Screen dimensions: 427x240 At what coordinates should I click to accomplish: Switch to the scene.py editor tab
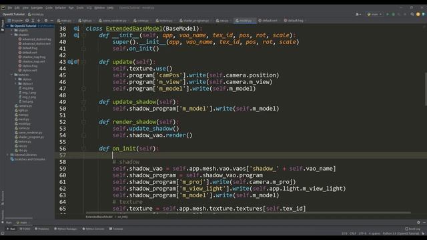pos(143,21)
